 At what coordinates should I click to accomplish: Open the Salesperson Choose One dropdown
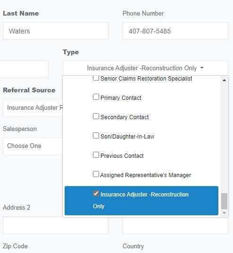[33, 146]
